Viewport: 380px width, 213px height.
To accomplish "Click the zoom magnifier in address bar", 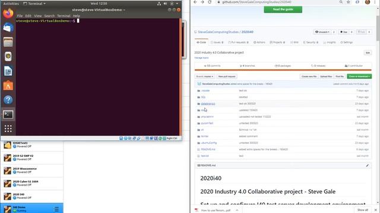I will 341,2.
